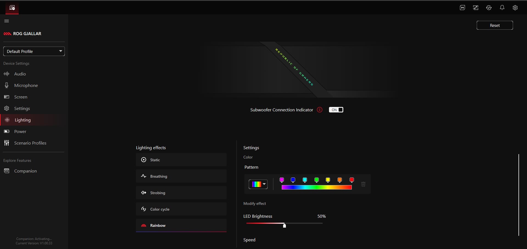This screenshot has width=527, height=249.
Task: Open the notifications bell icon
Action: click(x=502, y=8)
